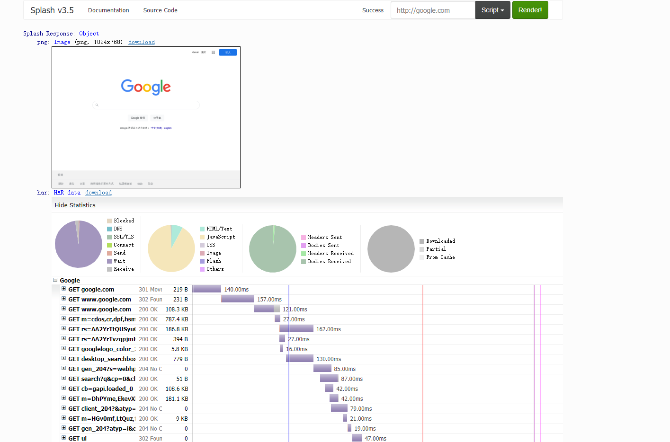Viewport: 670px width, 442px height.
Task: Click Hide Statistics toggle
Action: [75, 205]
